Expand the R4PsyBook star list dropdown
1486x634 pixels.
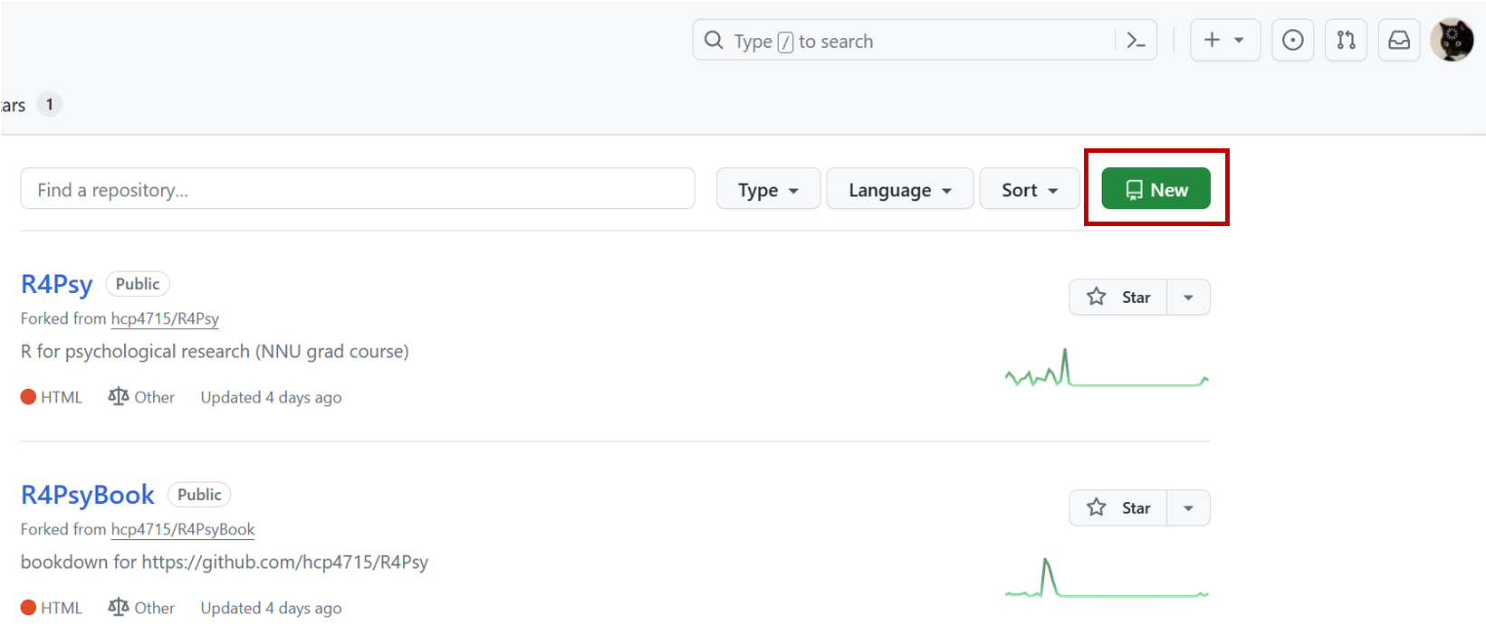point(1188,508)
